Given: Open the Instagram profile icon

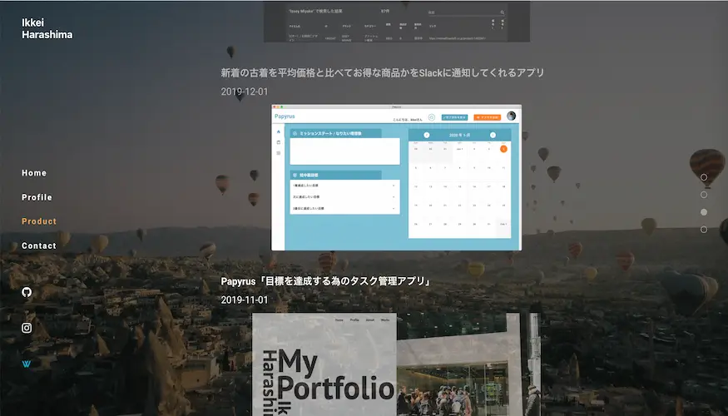Looking at the screenshot, I should pyautogui.click(x=27, y=328).
